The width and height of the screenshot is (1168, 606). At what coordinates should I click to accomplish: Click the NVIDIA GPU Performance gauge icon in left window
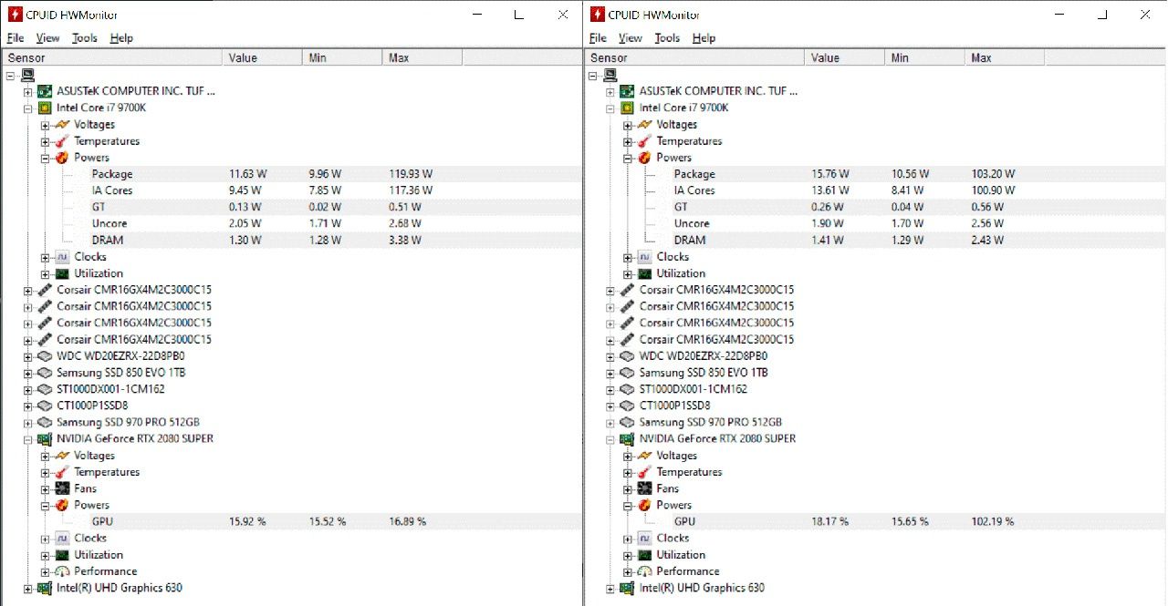tap(61, 571)
